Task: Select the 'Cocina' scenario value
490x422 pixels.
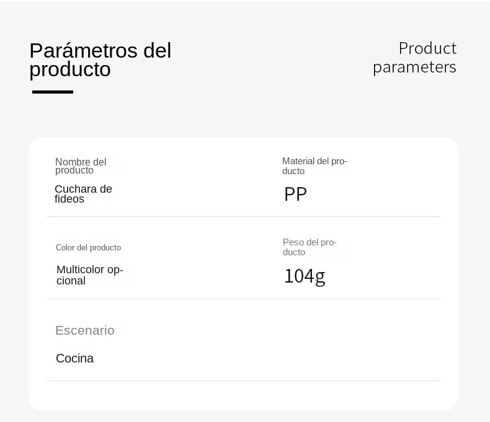Action: [x=74, y=358]
